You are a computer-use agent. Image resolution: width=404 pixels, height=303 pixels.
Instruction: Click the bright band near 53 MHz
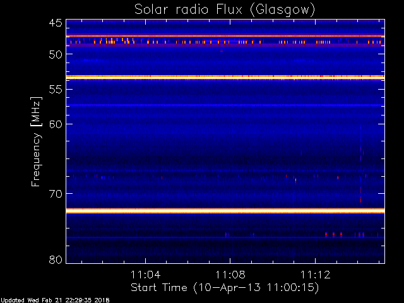225,77
